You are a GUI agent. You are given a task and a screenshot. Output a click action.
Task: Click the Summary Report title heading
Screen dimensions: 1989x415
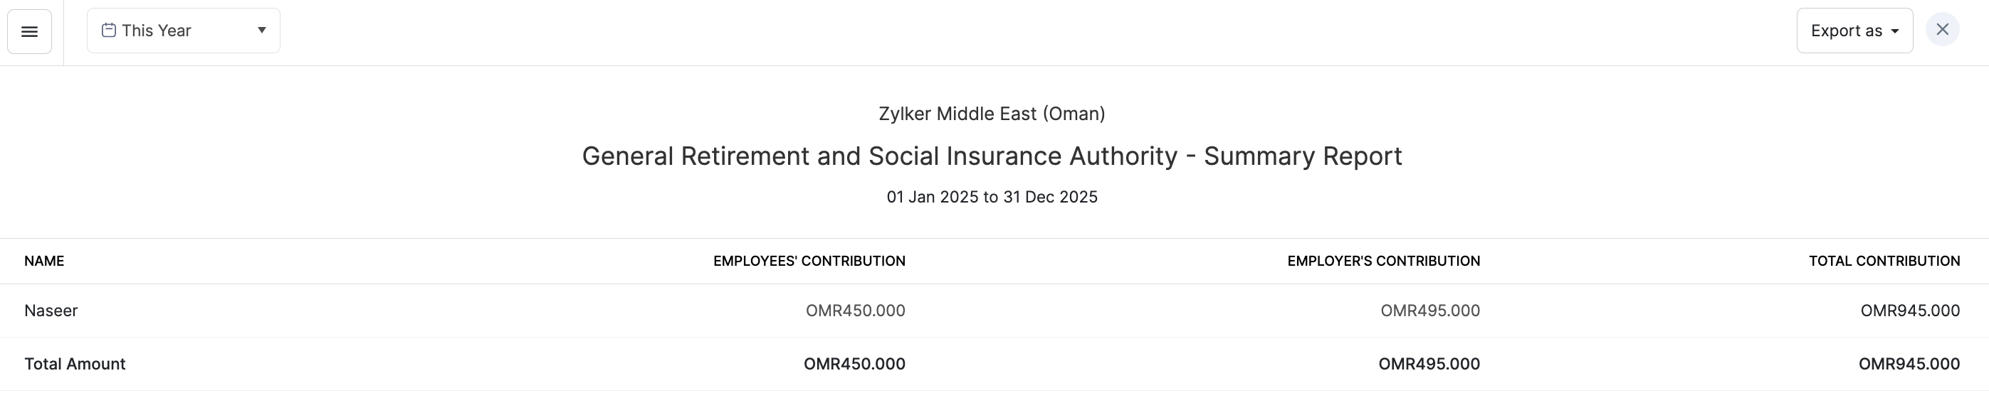point(992,156)
